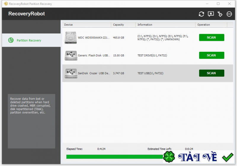Select the Generic Flash Disk USB icon
Viewport: 237px width, 166px height.
(71, 55)
